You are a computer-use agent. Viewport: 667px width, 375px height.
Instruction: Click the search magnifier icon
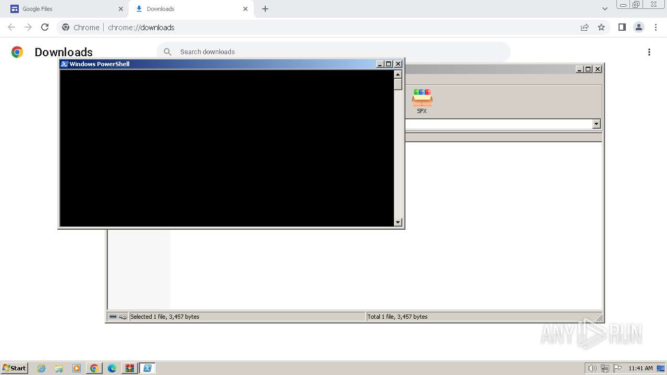click(x=167, y=52)
